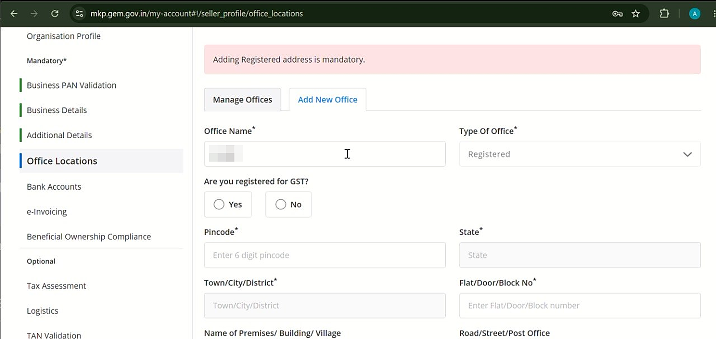716x339 pixels.
Task: Focus the Office Name input field
Action: coord(325,154)
